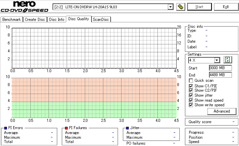This screenshot has height=146, width=239.
Task: Click the red PI Failures legend square
Action: pyautogui.click(x=66, y=128)
